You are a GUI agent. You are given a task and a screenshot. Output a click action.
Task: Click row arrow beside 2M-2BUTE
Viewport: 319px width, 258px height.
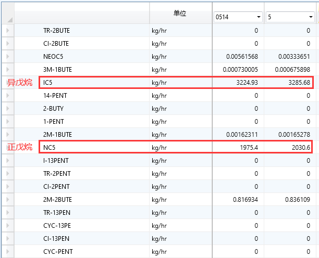pyautogui.click(x=7, y=200)
